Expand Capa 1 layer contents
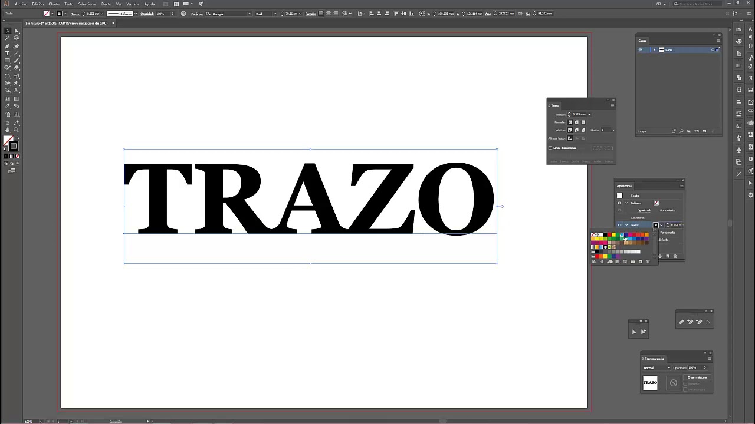The height and width of the screenshot is (424, 755). (654, 49)
